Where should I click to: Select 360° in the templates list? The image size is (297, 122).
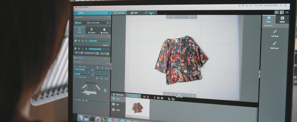coord(118,104)
